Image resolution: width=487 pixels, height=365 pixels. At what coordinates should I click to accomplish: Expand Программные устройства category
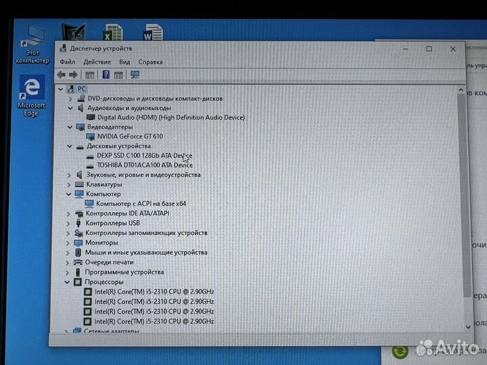(67, 272)
